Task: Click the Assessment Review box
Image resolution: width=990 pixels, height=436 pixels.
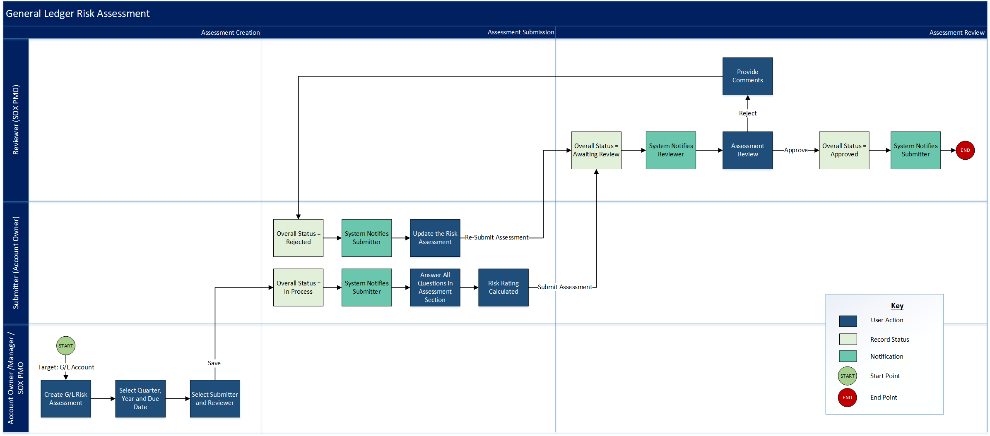Action: [x=748, y=150]
